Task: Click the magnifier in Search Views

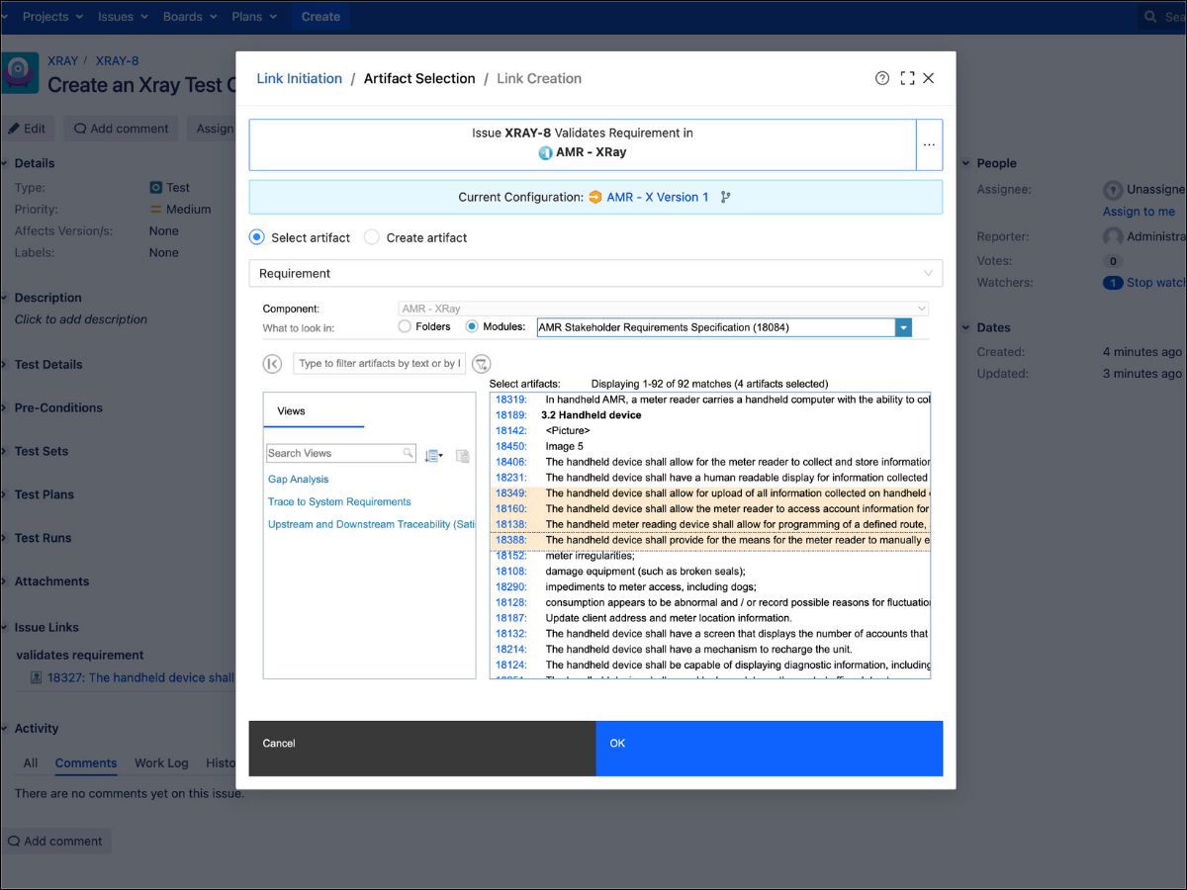Action: pos(408,453)
